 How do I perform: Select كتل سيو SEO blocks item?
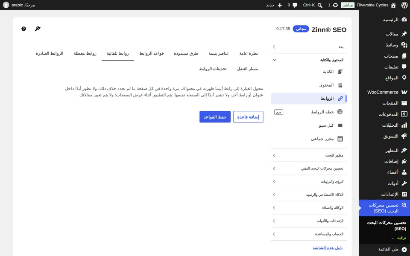click(309, 125)
